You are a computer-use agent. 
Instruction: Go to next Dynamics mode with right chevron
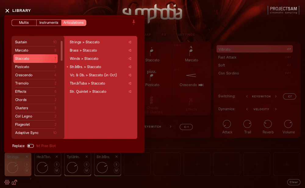(276, 109)
